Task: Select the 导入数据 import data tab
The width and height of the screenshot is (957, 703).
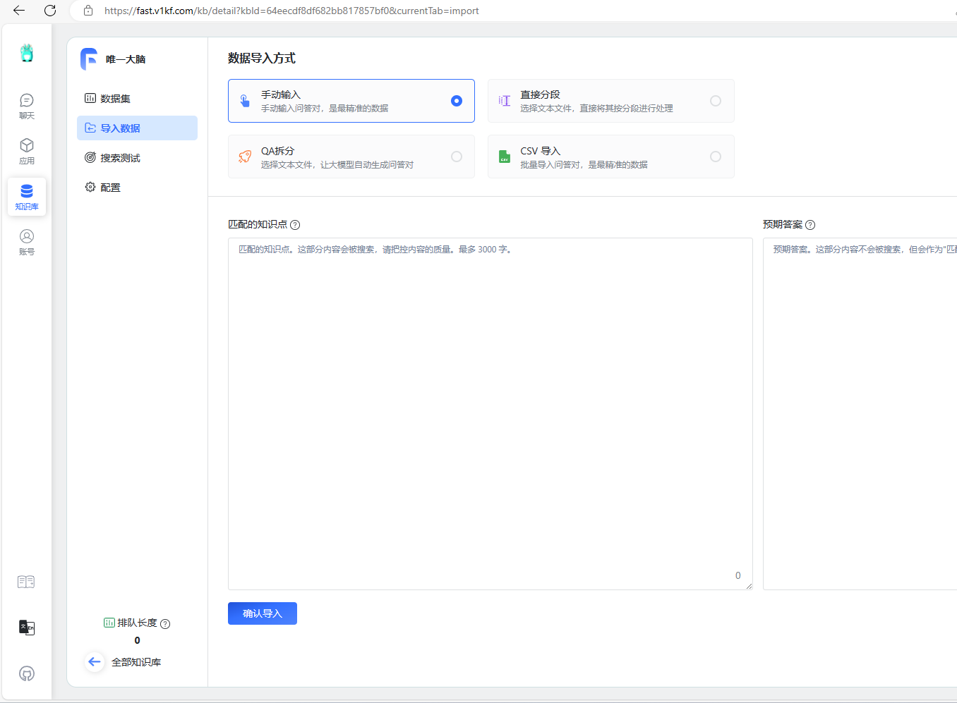Action: (x=137, y=128)
